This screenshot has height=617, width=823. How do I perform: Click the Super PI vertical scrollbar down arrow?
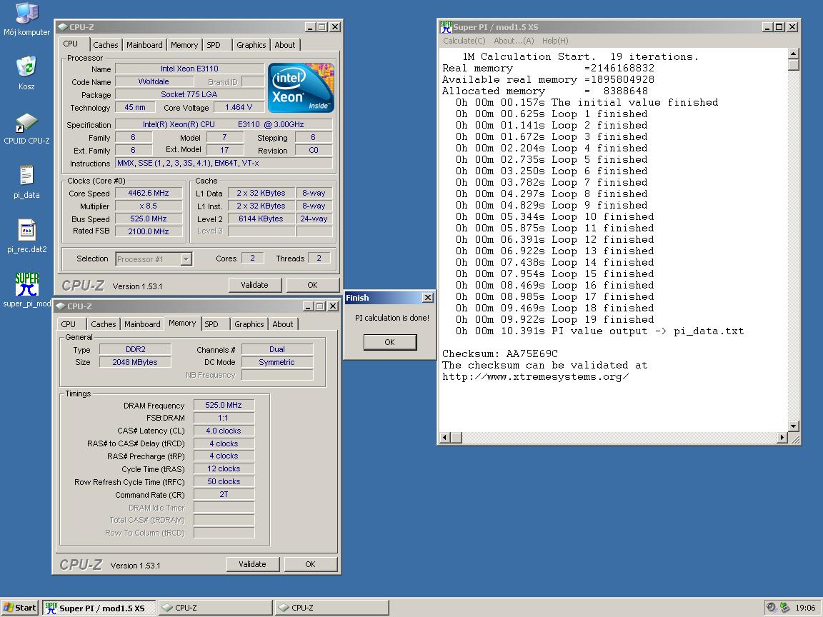[x=793, y=426]
